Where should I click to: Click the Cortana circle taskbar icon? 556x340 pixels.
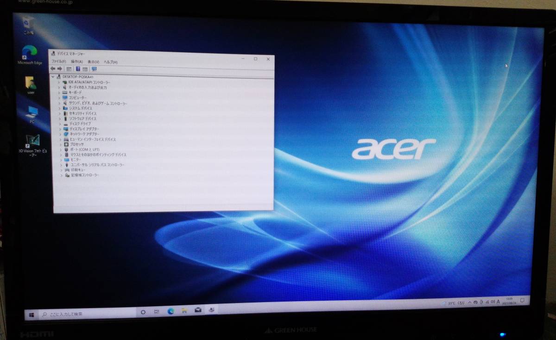143,312
